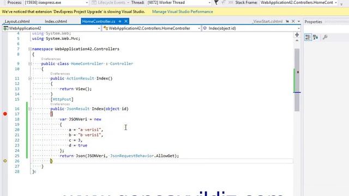Open the Stack Frame dropdown

pos(336,3)
